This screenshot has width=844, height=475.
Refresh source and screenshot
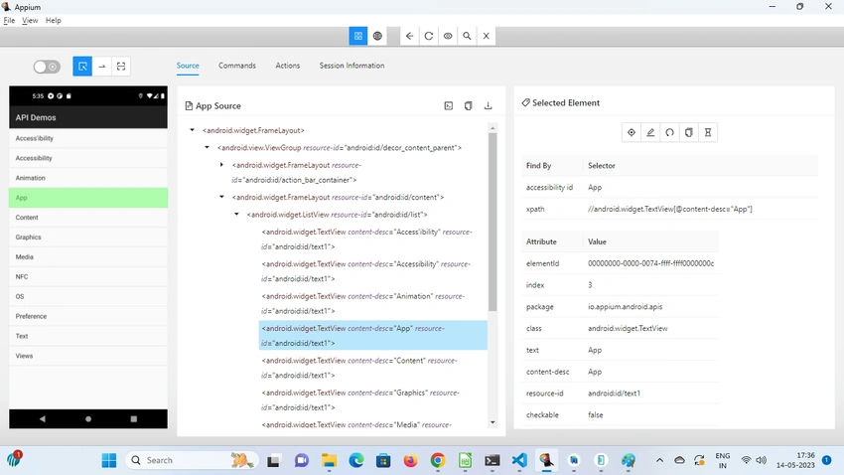[x=429, y=36]
